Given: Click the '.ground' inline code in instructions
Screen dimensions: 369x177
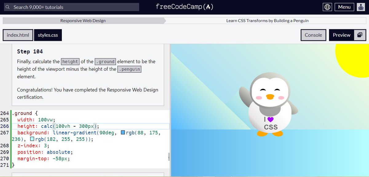Looking at the screenshot, I should point(105,61).
